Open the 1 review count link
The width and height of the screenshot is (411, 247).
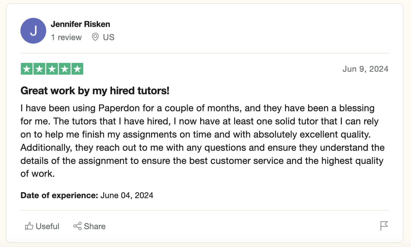pyautogui.click(x=66, y=37)
